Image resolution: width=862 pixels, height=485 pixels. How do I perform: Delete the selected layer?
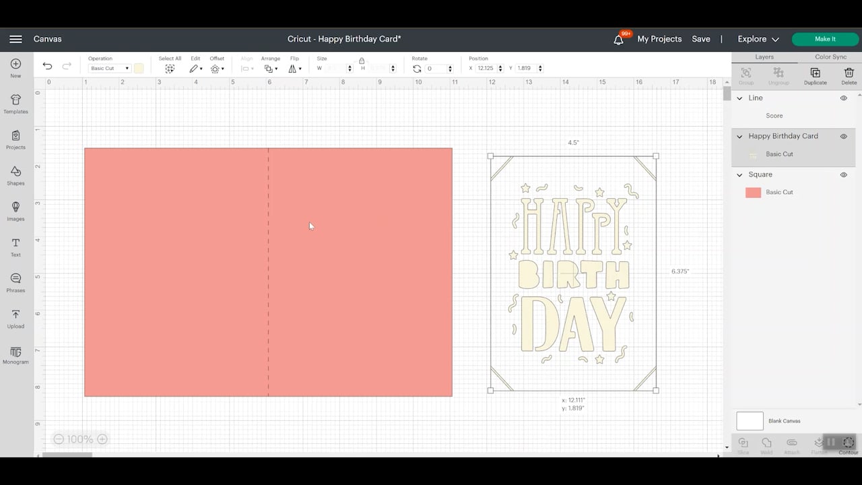[x=849, y=75]
